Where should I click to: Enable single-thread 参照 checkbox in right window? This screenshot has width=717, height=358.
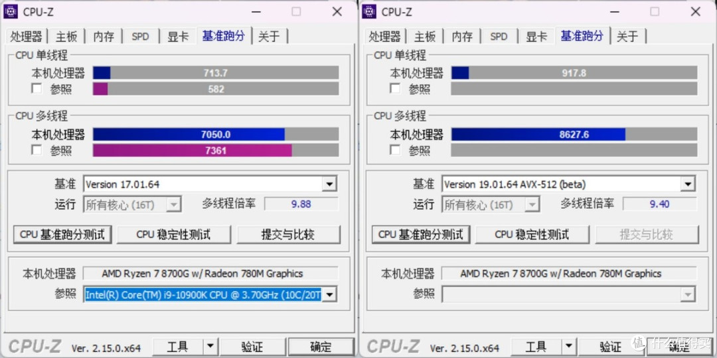(395, 88)
